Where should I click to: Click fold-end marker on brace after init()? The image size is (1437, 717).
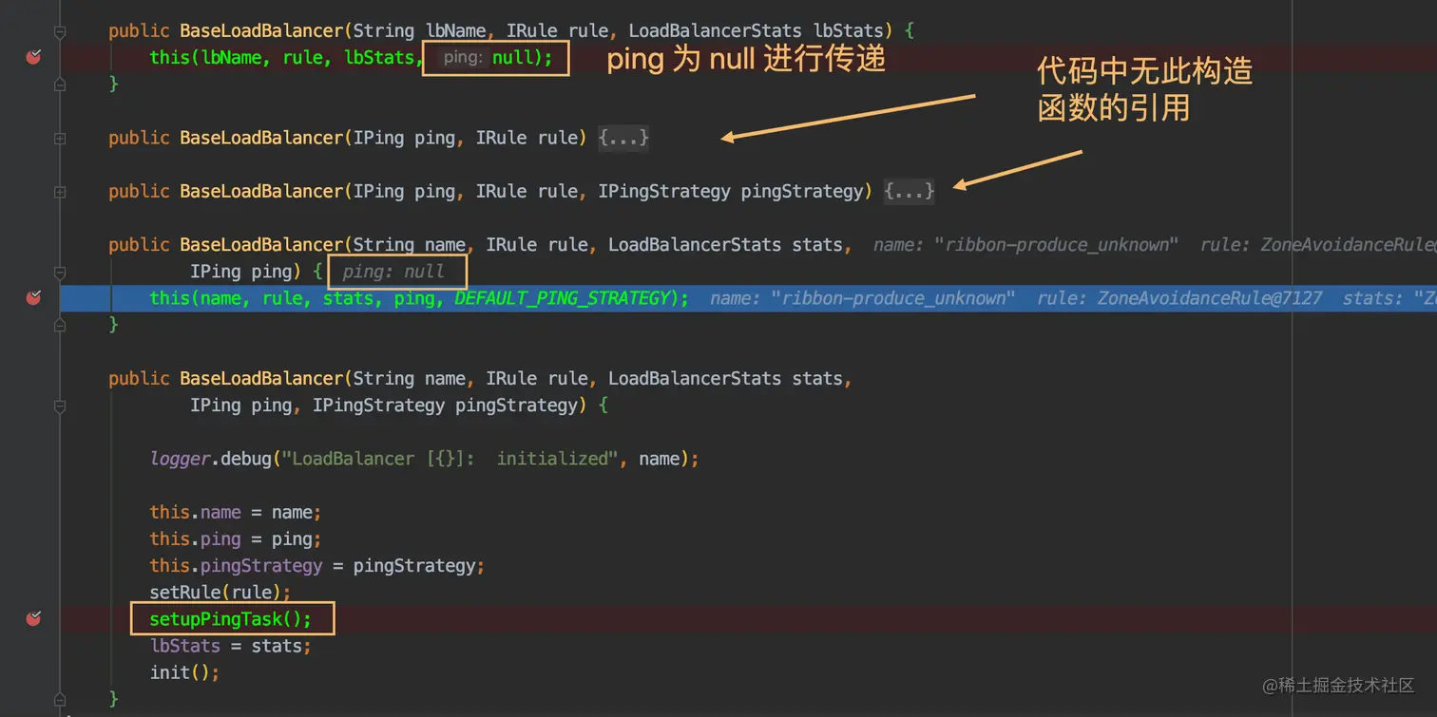60,700
